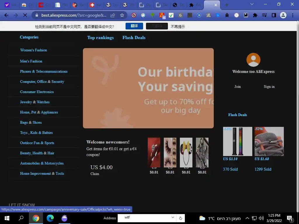Open the Bags & Shoes category

pyautogui.click(x=31, y=123)
